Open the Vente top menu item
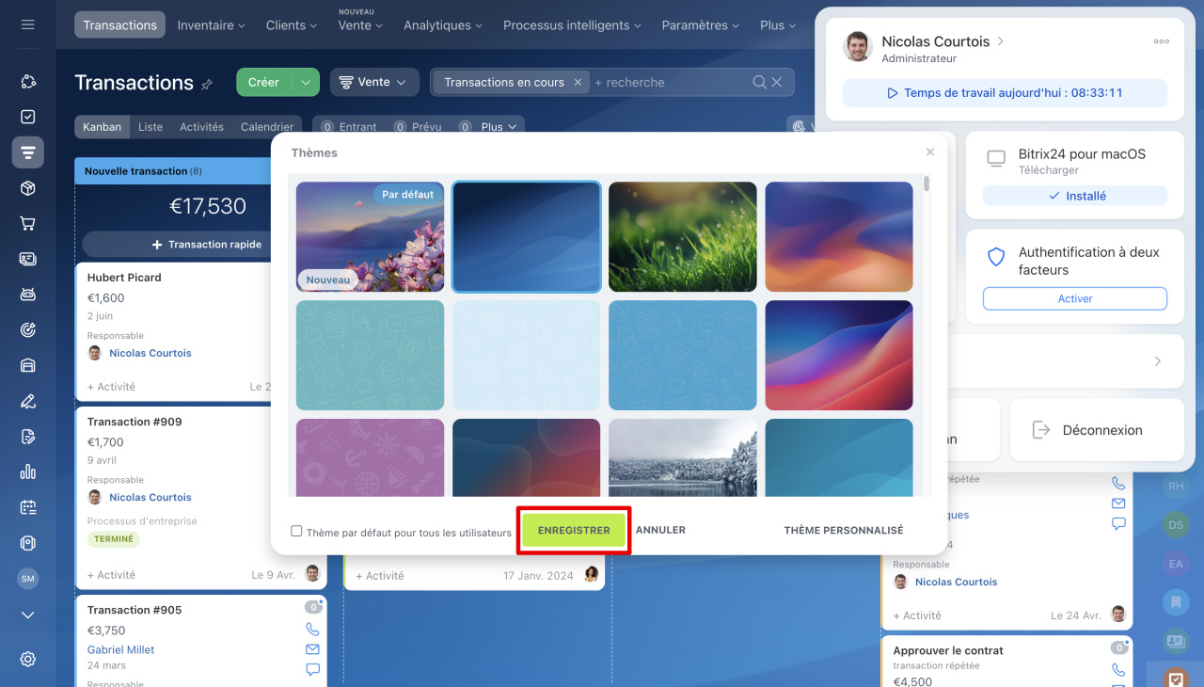This screenshot has height=687, width=1204. (359, 25)
